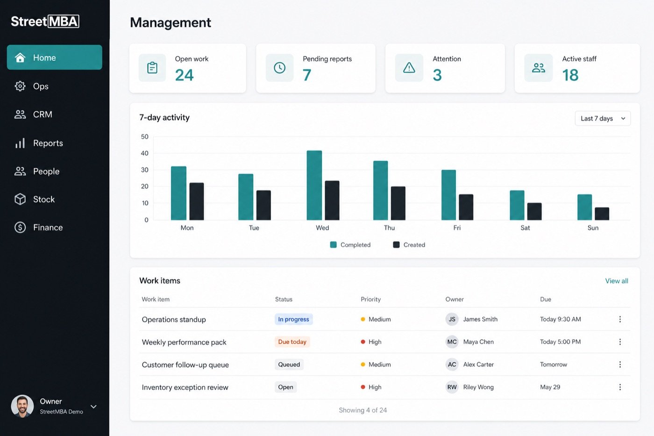Click the Stock box icon

coord(20,199)
